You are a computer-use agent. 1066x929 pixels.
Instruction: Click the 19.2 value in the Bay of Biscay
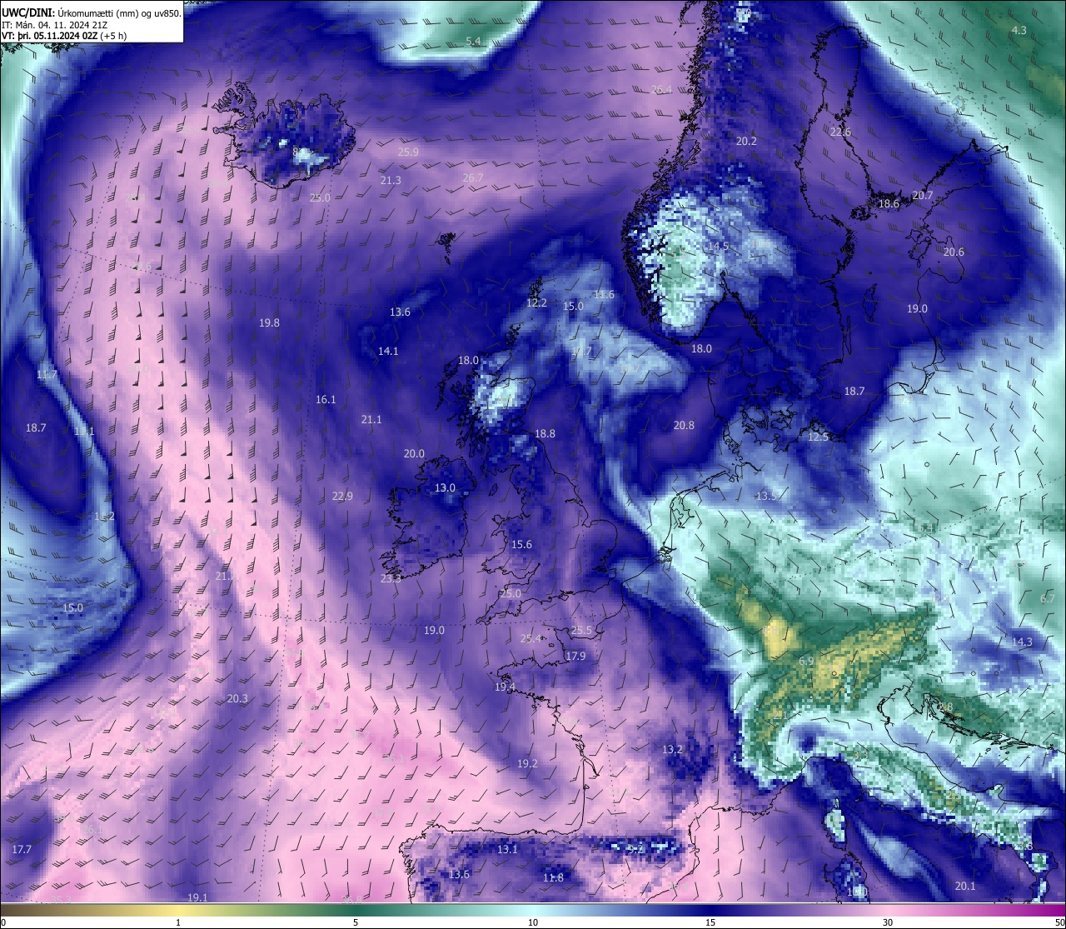(x=527, y=764)
